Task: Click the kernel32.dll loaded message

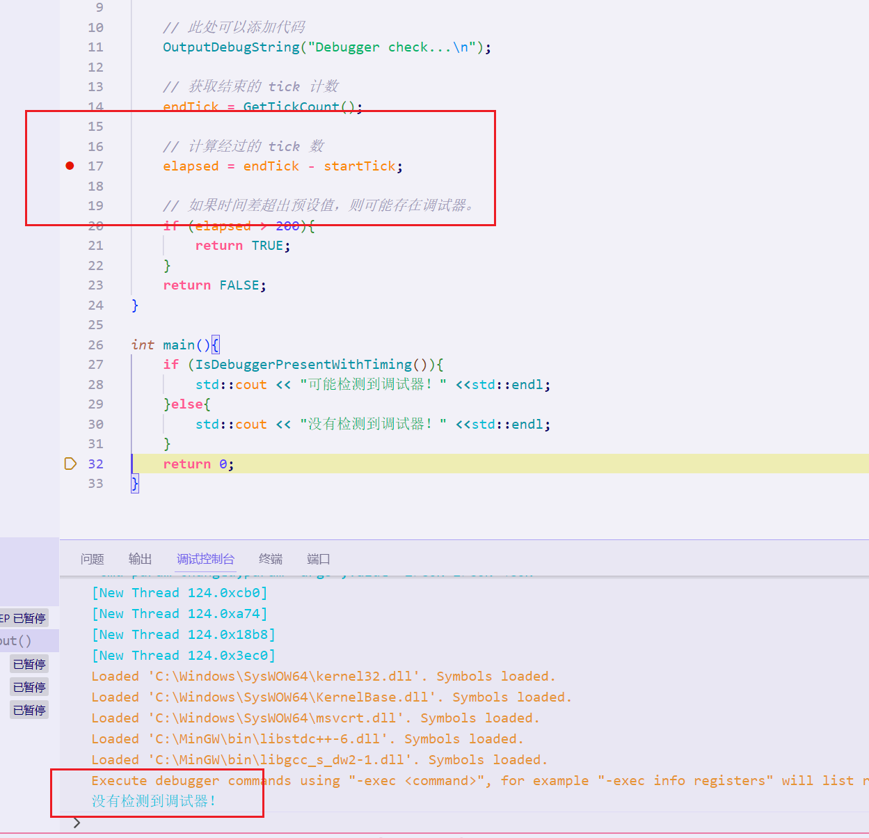Action: click(324, 677)
